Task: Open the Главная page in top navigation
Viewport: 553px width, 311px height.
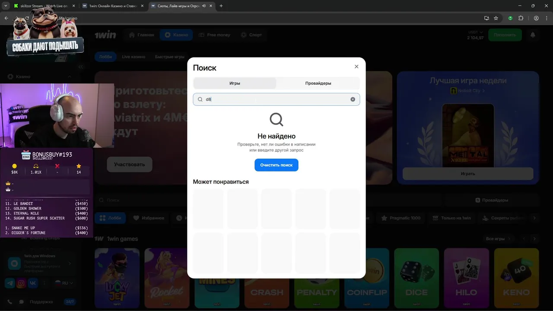Action: click(x=141, y=35)
